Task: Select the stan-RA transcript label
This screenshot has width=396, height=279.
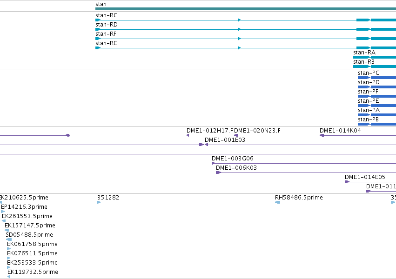Action: point(364,53)
